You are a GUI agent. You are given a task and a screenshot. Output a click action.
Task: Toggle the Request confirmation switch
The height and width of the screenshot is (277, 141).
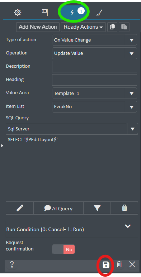coord(64,249)
